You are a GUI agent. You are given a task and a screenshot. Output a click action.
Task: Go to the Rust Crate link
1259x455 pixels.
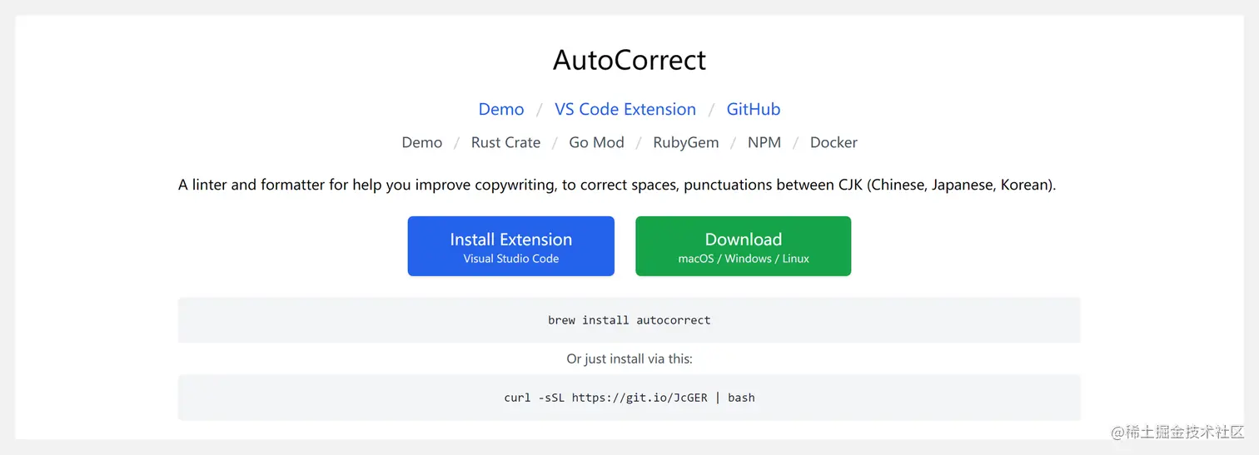[x=505, y=142]
